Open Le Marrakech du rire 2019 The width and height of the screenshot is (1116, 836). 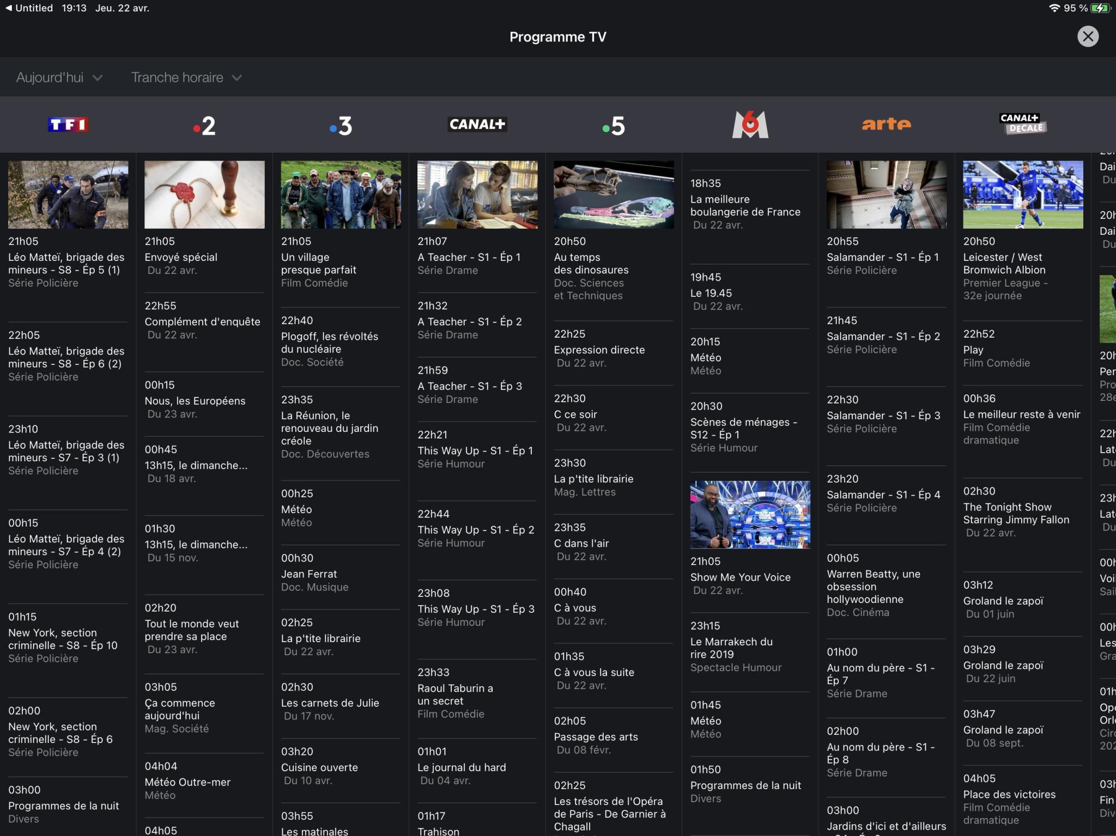click(x=731, y=648)
